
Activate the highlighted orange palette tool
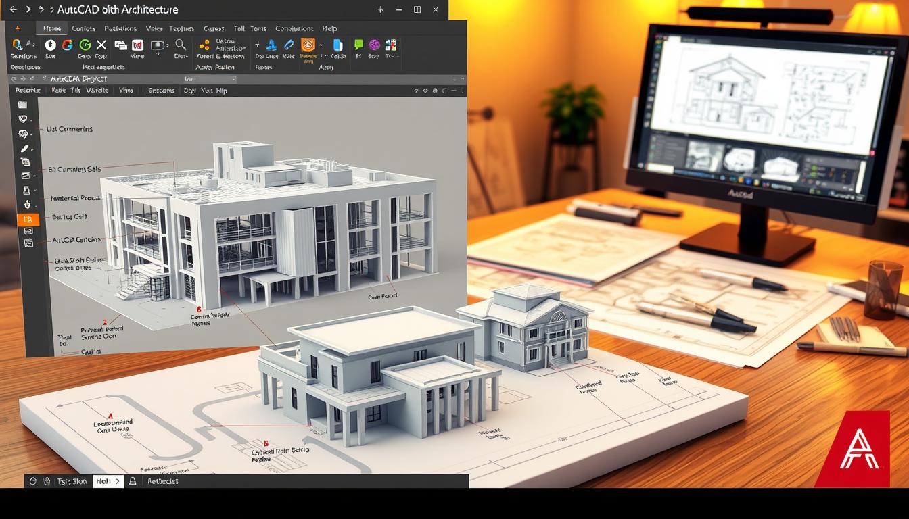(28, 219)
